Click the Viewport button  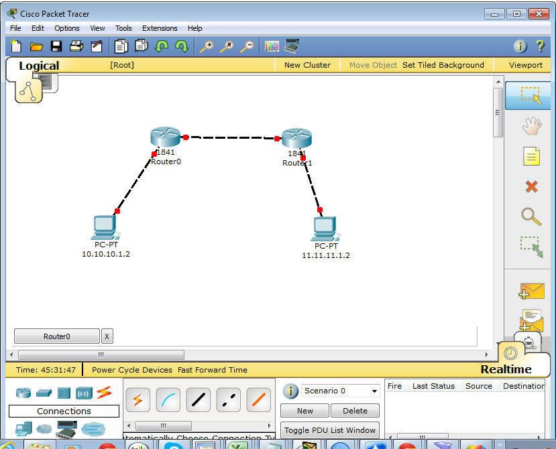[526, 65]
